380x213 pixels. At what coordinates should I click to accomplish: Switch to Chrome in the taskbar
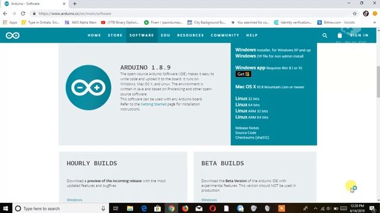click(172, 208)
